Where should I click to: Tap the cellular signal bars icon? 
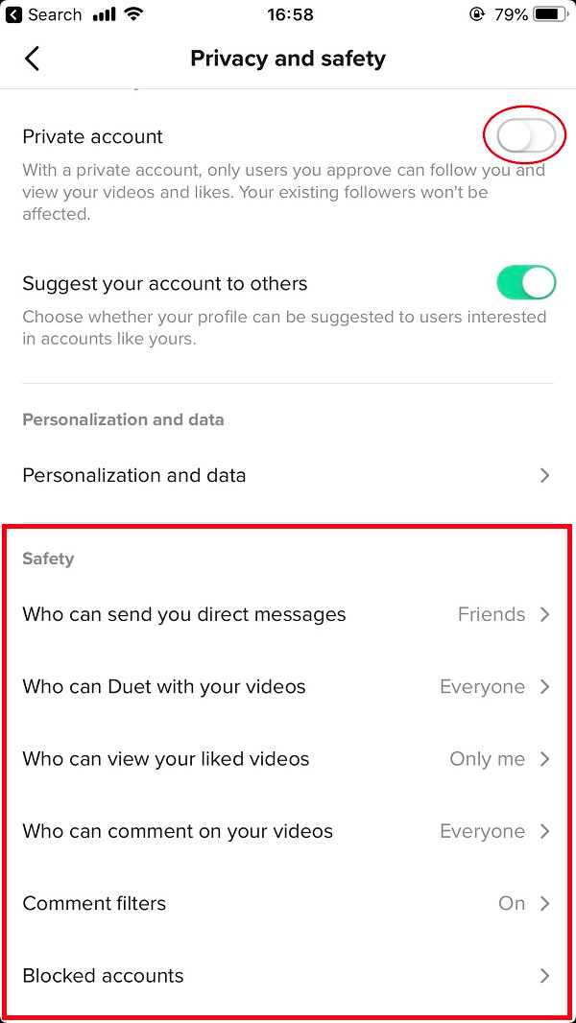(x=105, y=14)
